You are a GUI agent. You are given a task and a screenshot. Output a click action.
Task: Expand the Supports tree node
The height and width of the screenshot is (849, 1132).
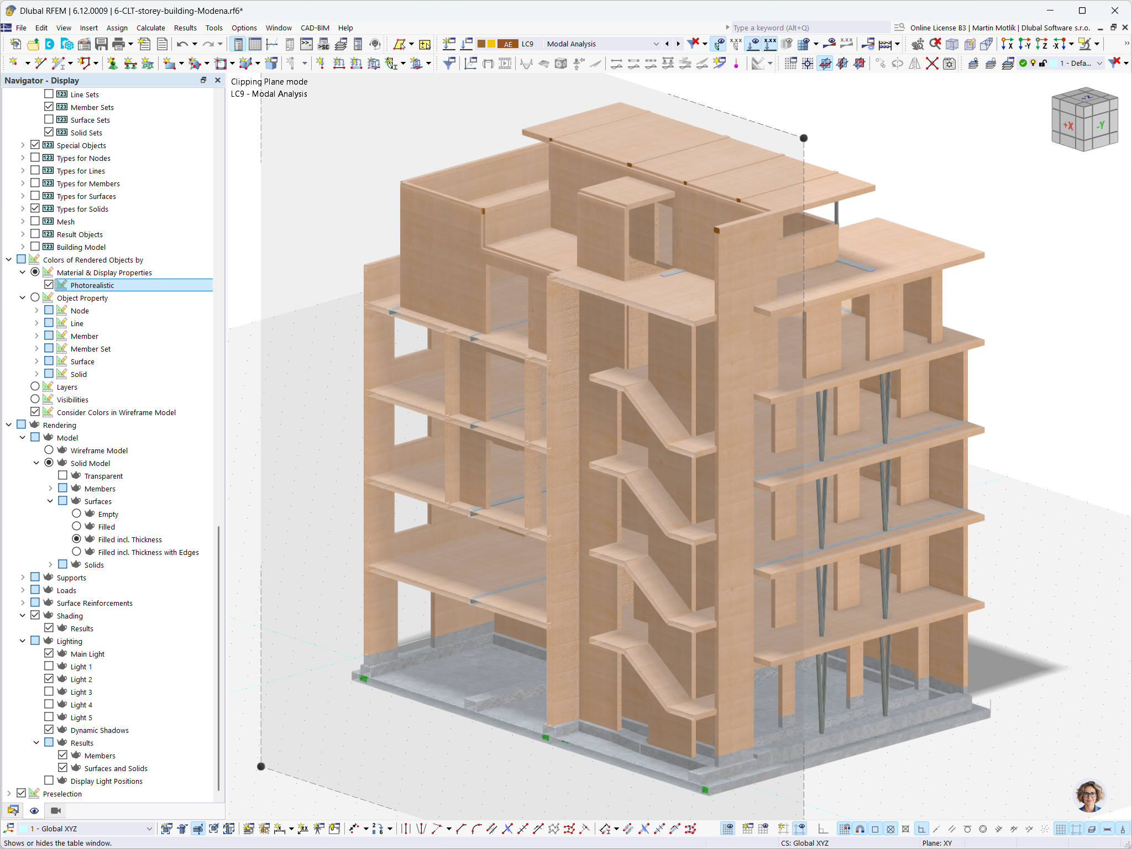tap(23, 577)
